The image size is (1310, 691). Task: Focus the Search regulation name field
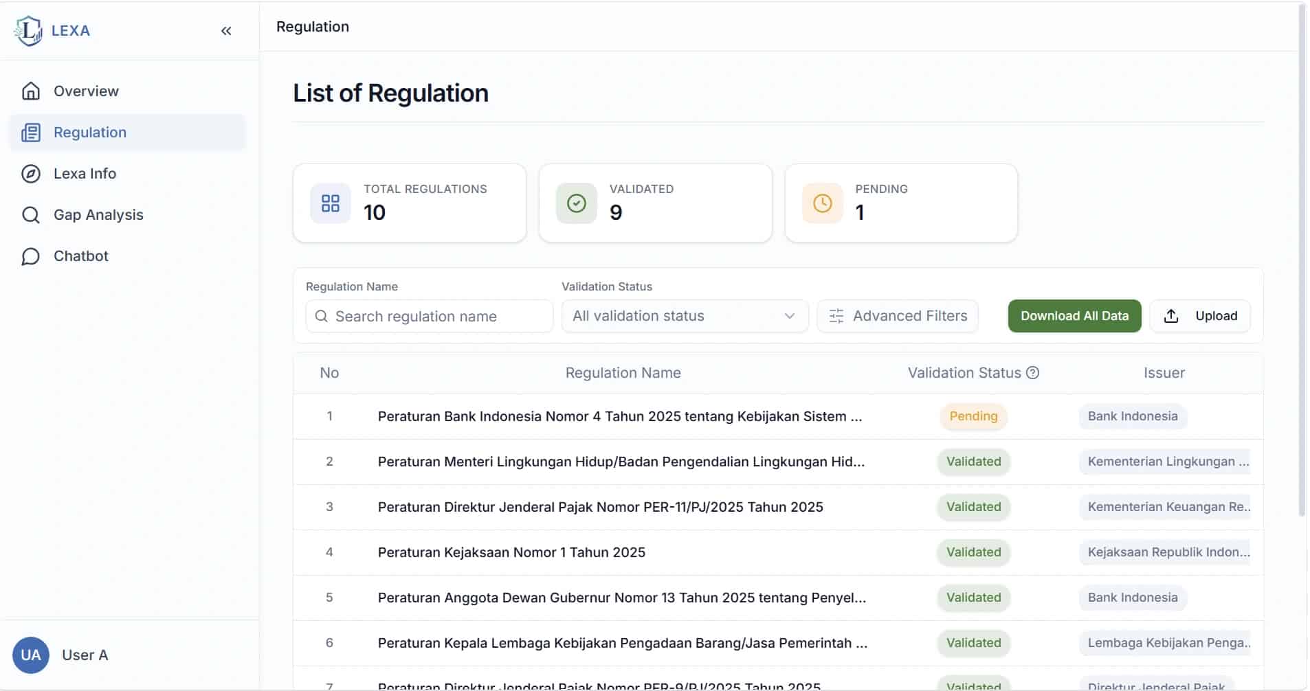click(430, 316)
